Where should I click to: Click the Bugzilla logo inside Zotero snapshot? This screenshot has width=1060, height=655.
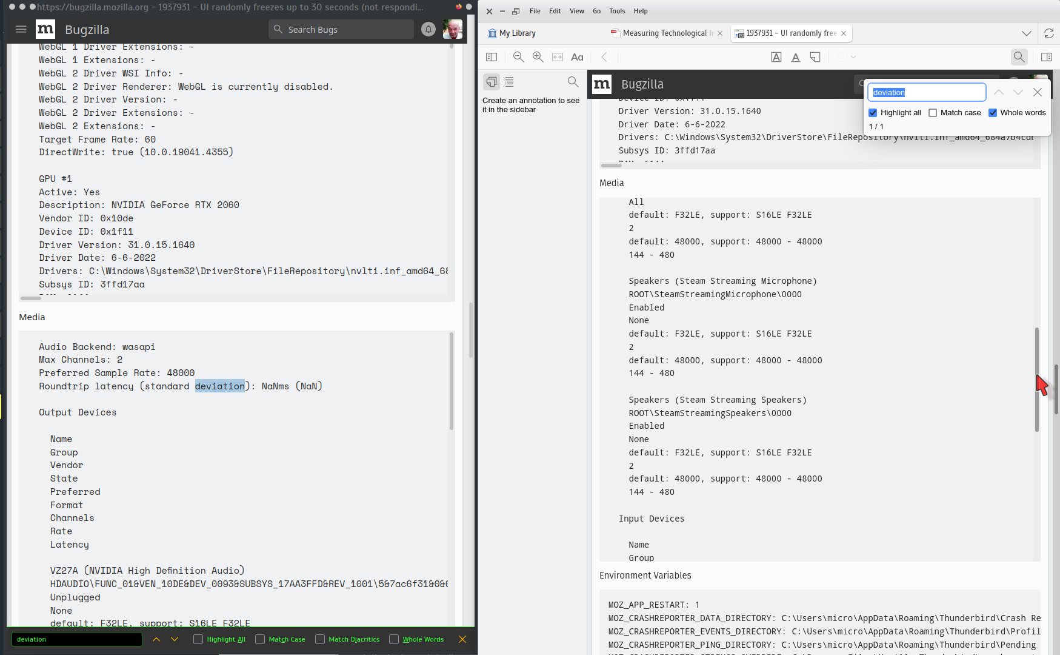tap(602, 84)
